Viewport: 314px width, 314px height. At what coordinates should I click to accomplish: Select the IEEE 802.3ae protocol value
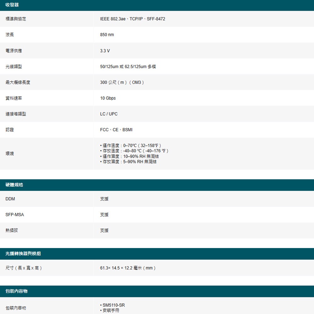(x=132, y=19)
